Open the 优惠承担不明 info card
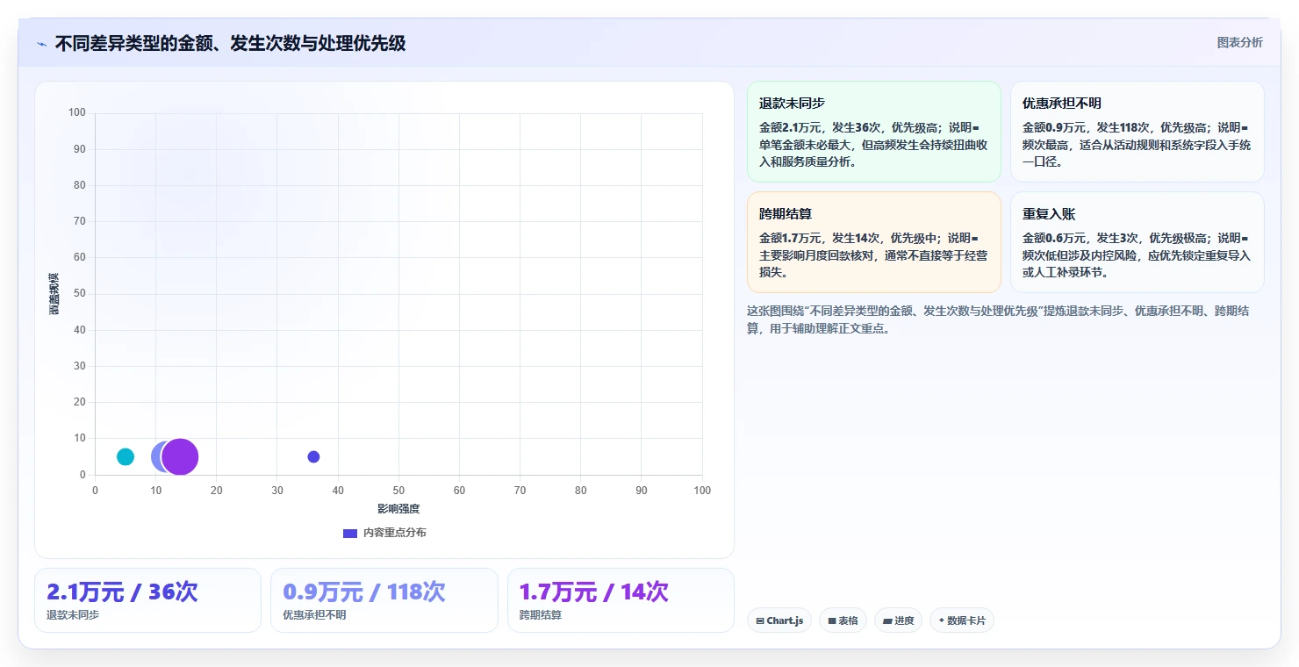Image resolution: width=1299 pixels, height=667 pixels. 1138,132
